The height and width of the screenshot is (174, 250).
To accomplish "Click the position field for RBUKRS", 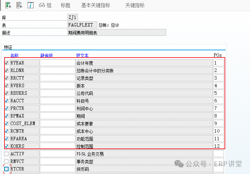I will [218, 93].
